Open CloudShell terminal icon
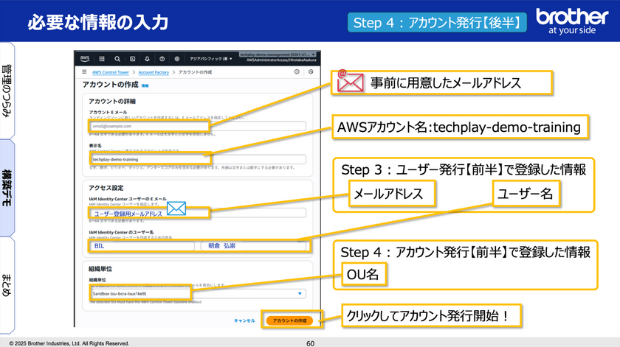This screenshot has width=620, height=347. click(132, 59)
